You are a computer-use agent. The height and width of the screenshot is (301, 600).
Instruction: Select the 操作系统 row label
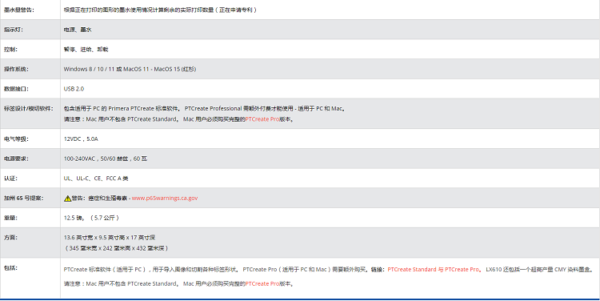pos(17,69)
